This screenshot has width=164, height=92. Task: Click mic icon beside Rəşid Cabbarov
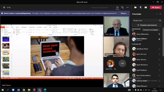pyautogui.click(x=159, y=39)
